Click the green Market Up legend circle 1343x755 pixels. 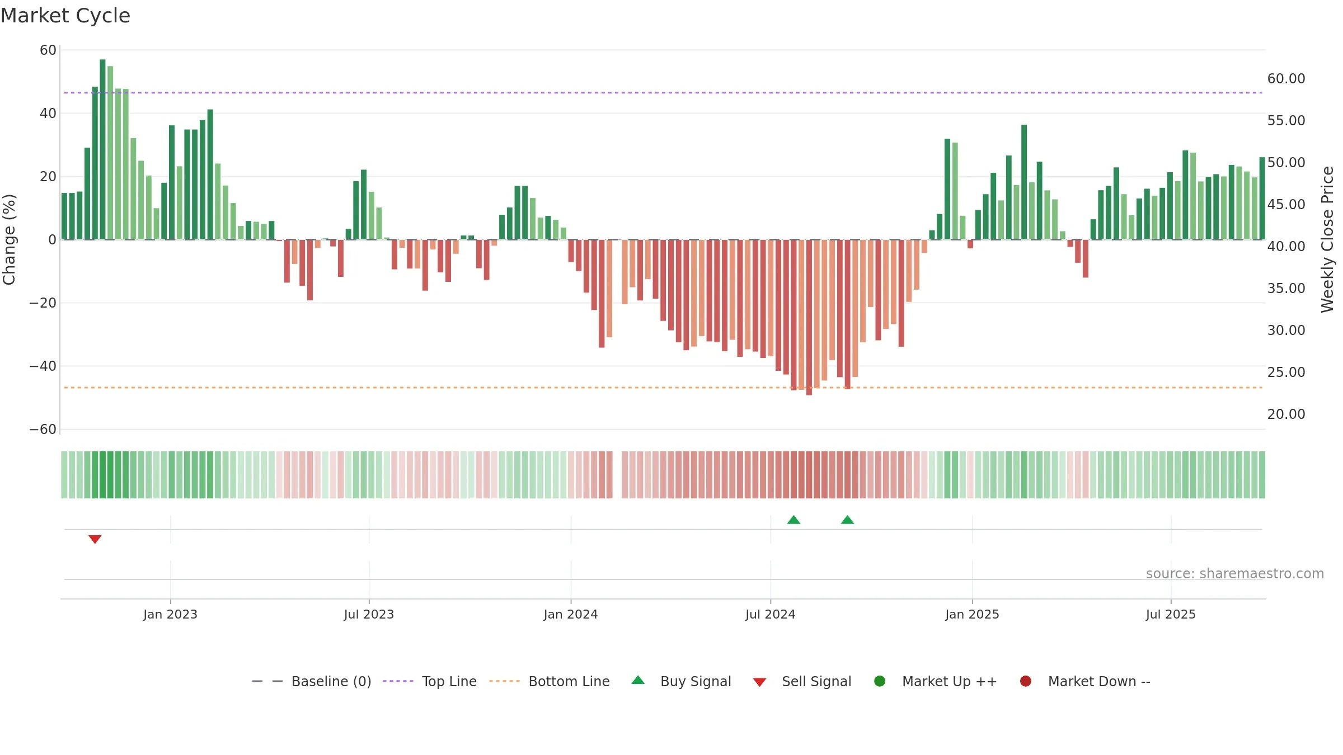point(880,681)
